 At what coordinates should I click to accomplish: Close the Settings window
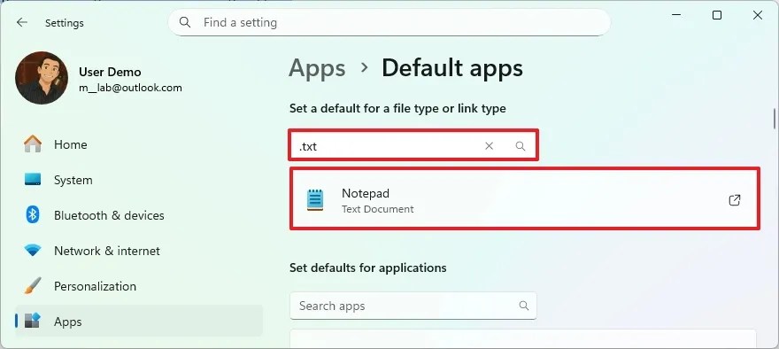pos(758,15)
